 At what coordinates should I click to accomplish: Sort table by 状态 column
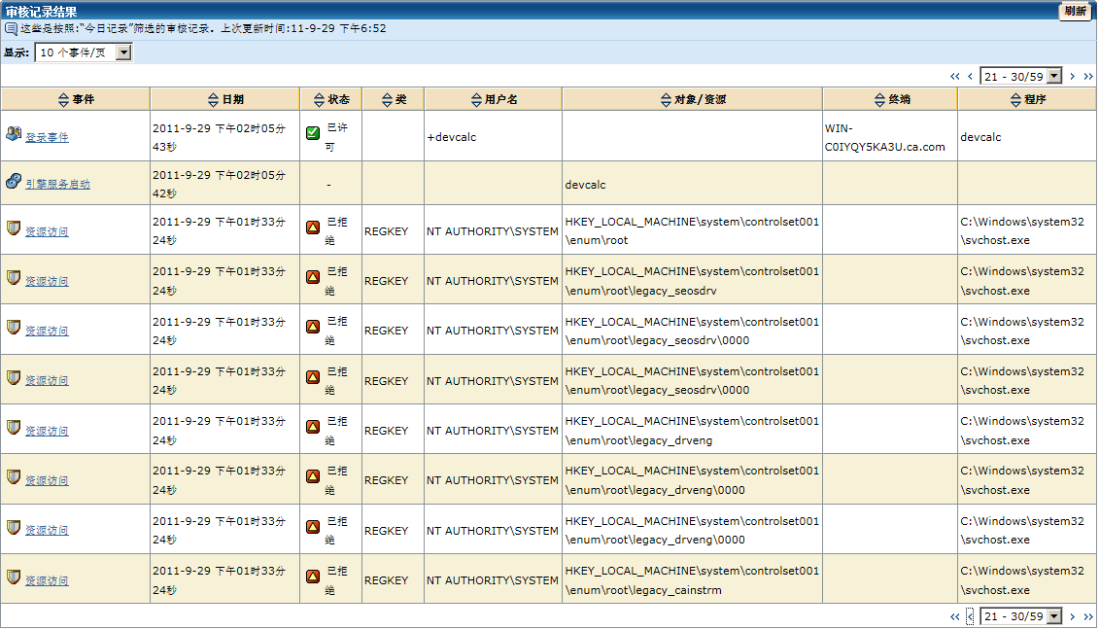coord(320,100)
